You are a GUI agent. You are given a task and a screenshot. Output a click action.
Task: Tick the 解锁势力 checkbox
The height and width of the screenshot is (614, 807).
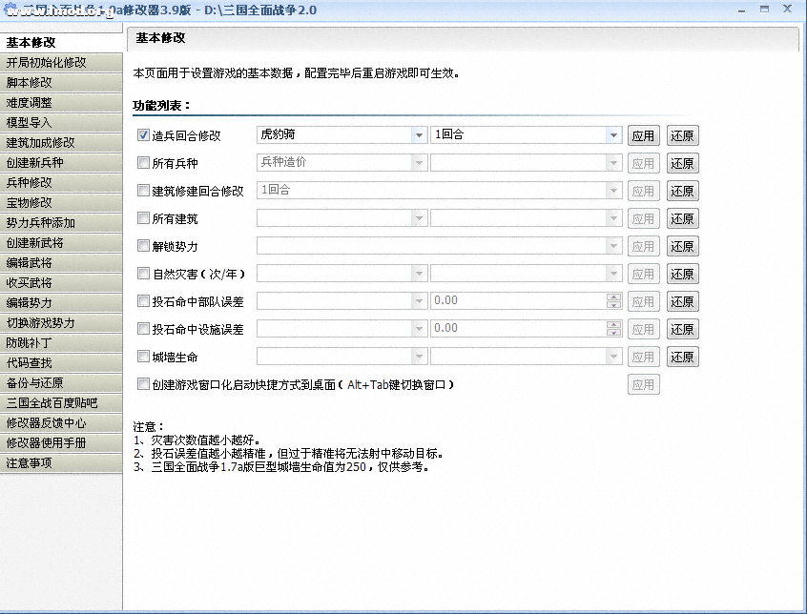[144, 246]
